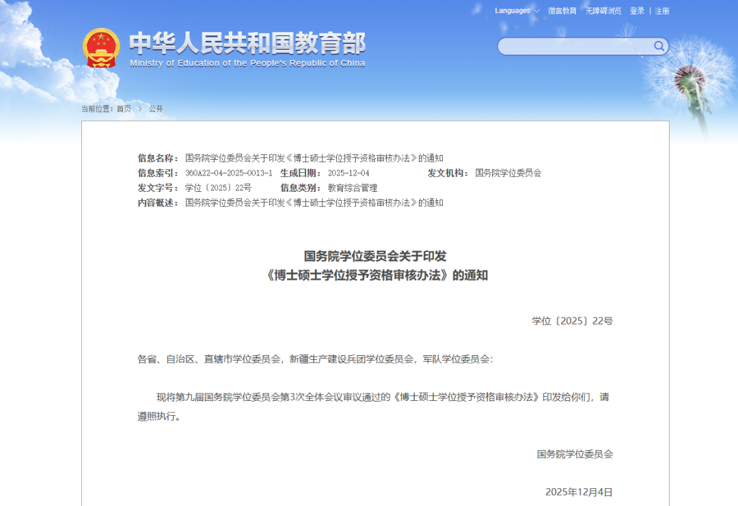This screenshot has width=738, height=506.
Task: Click 国务院学位委员会 in 发文机构 field
Action: pyautogui.click(x=508, y=172)
